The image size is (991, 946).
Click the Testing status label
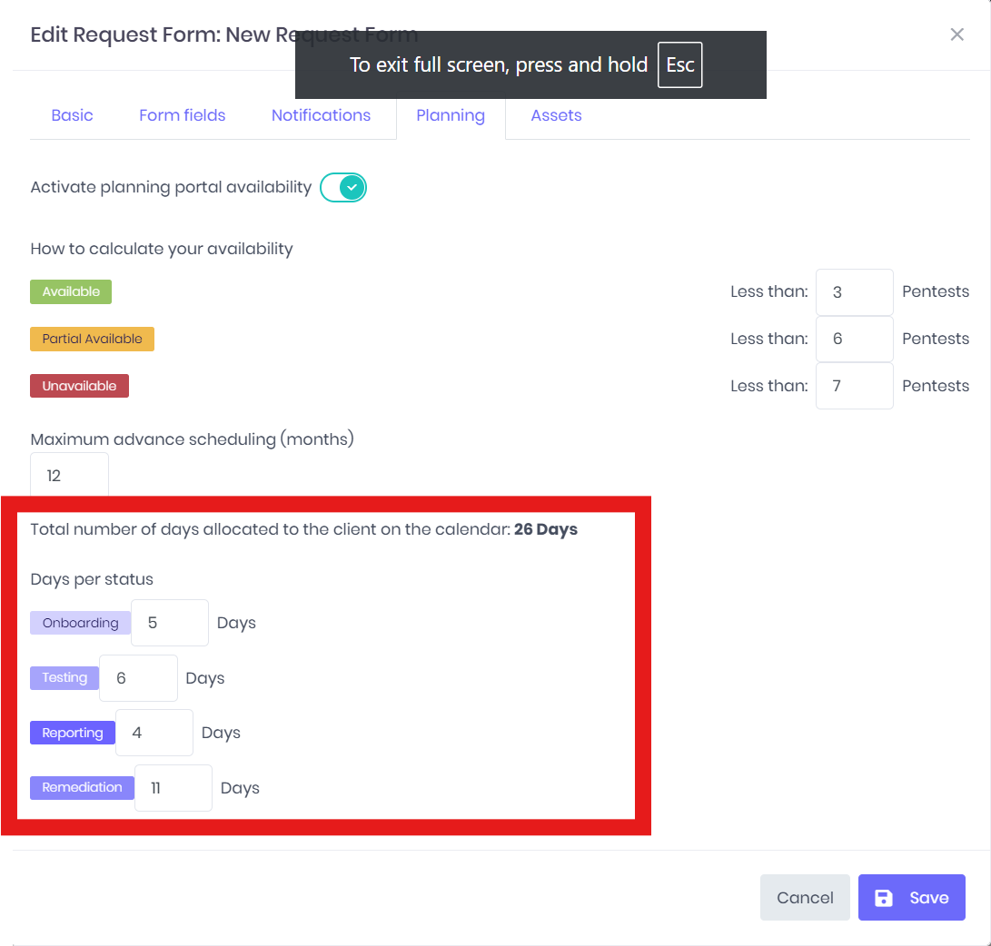click(64, 677)
